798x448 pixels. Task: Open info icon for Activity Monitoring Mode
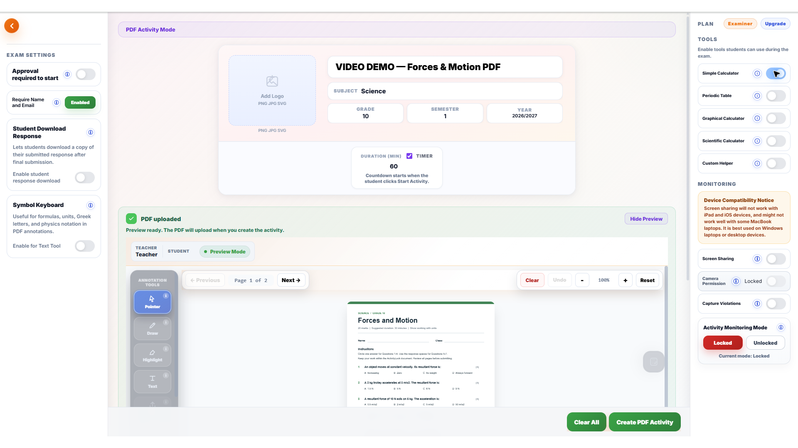pyautogui.click(x=781, y=327)
